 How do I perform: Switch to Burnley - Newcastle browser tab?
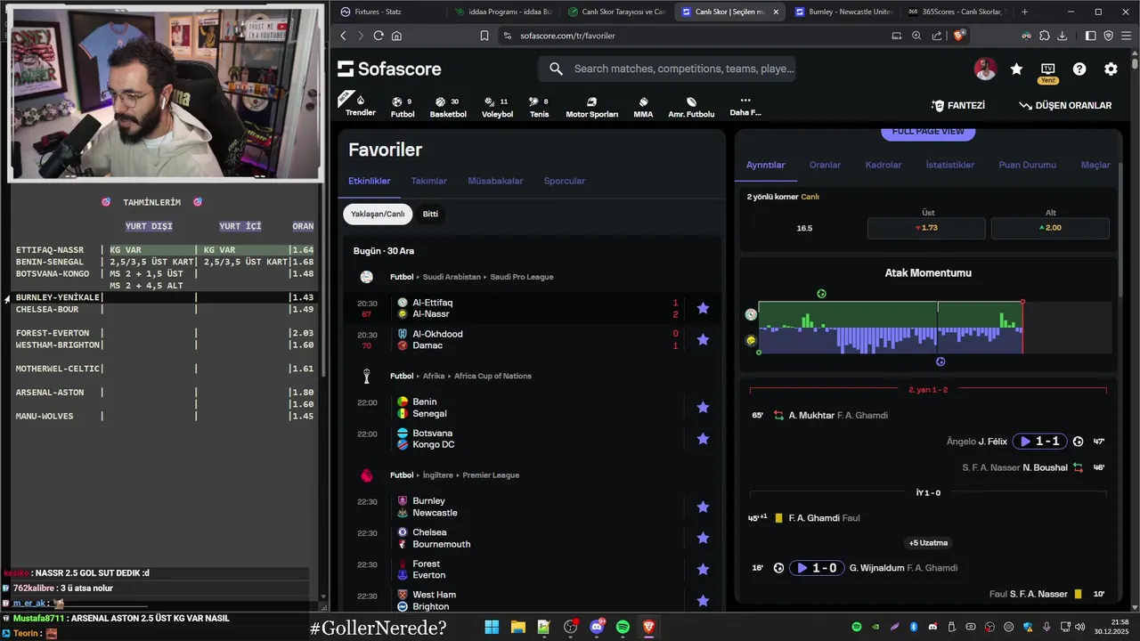(x=843, y=12)
